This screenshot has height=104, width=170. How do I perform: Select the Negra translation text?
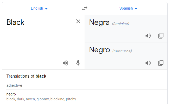[x=99, y=23]
